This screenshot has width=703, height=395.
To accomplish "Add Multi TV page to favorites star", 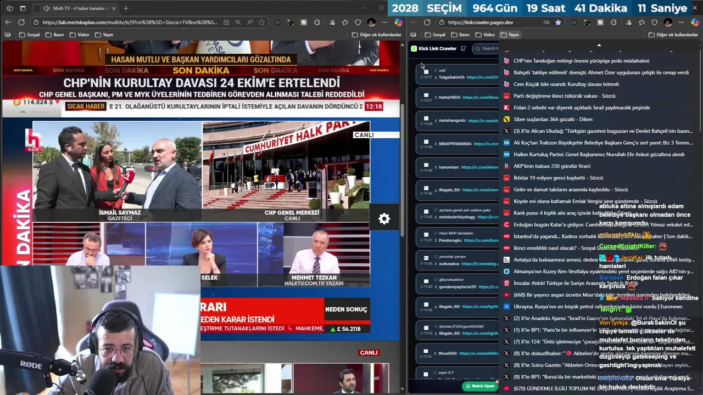I will pos(262,22).
